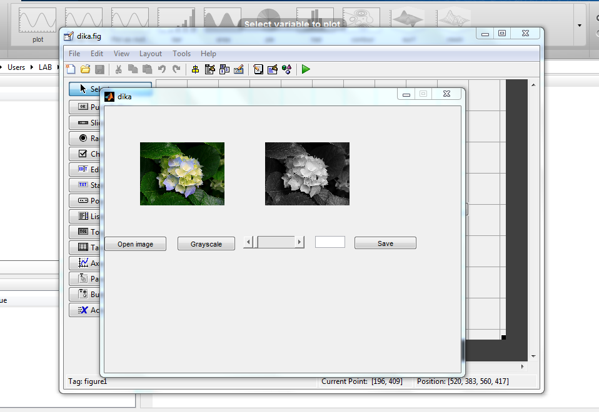Click the empty text field beside the slider
Image resolution: width=599 pixels, height=412 pixels.
330,242
